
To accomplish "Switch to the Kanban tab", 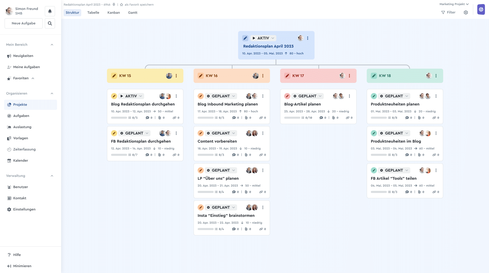I will 114,12.
